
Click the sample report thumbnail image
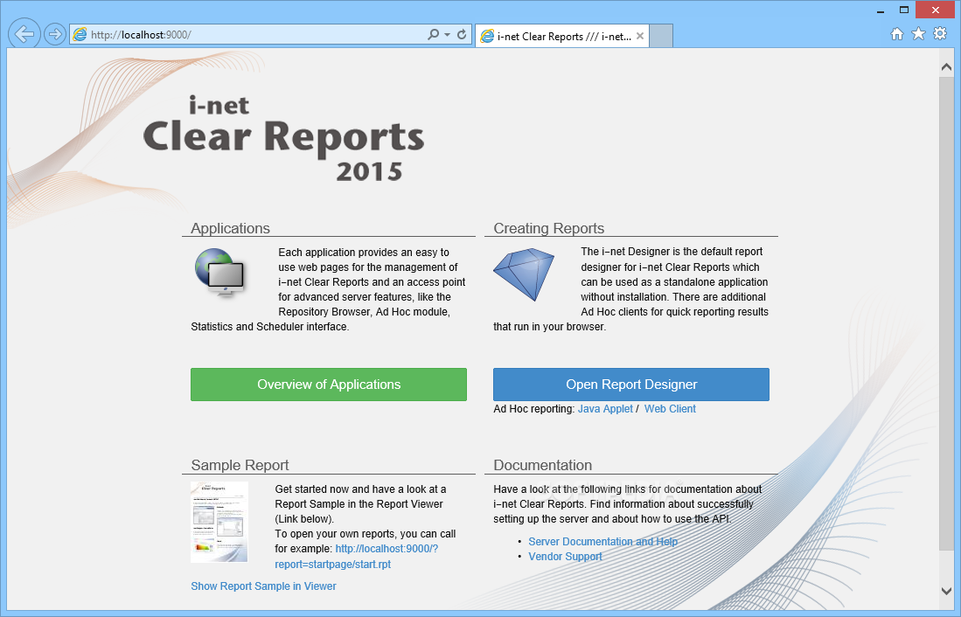(x=219, y=522)
